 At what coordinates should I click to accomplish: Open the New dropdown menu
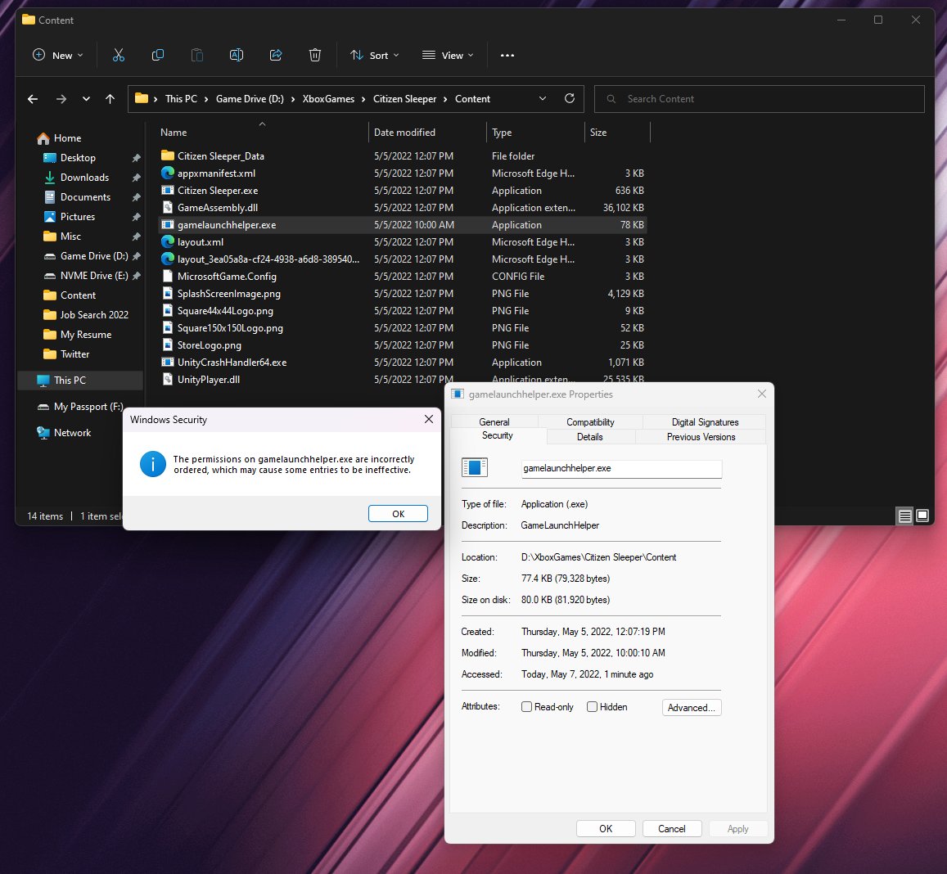coord(58,55)
